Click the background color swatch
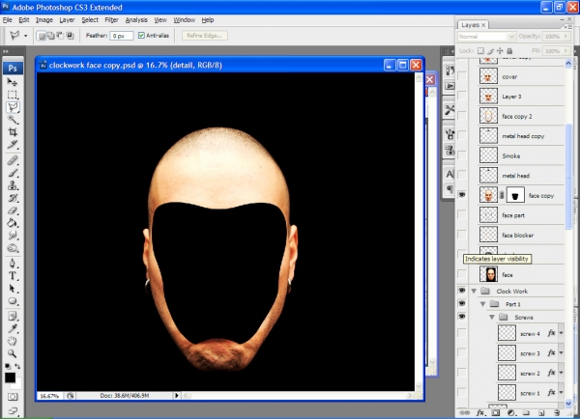Viewport: 580px width, 419px height. click(17, 385)
